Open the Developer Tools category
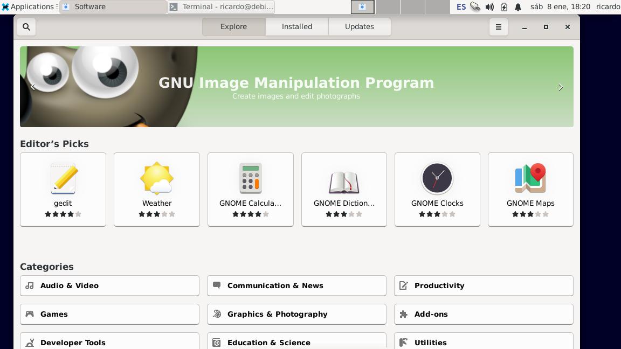Viewport: 621px width, 349px height. click(x=110, y=341)
